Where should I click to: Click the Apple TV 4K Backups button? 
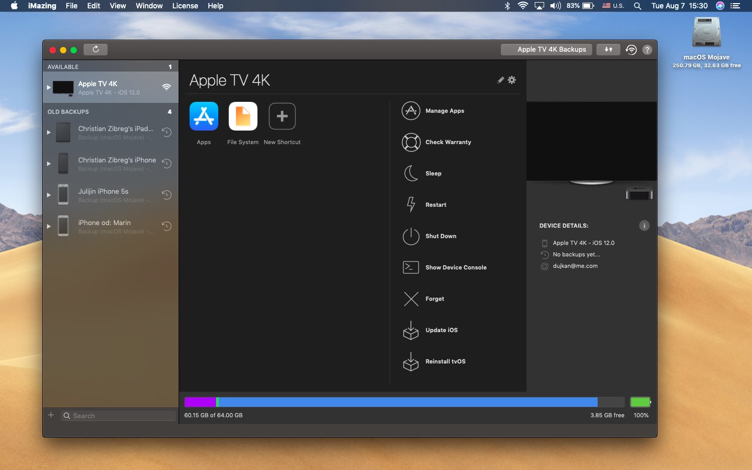click(x=546, y=50)
